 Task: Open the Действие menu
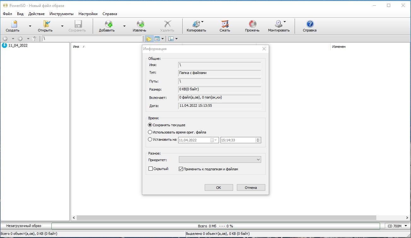36,14
